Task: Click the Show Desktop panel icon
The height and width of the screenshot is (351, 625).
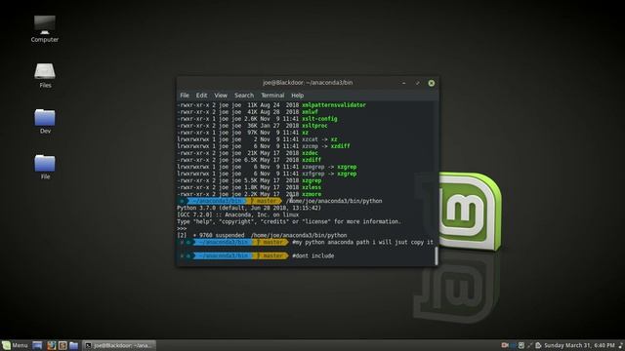Action: pos(37,345)
